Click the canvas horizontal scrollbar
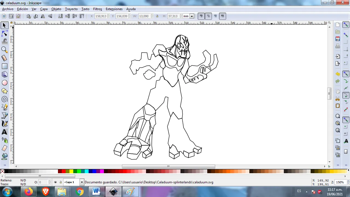The height and width of the screenshot is (197, 350). pyautogui.click(x=168, y=166)
